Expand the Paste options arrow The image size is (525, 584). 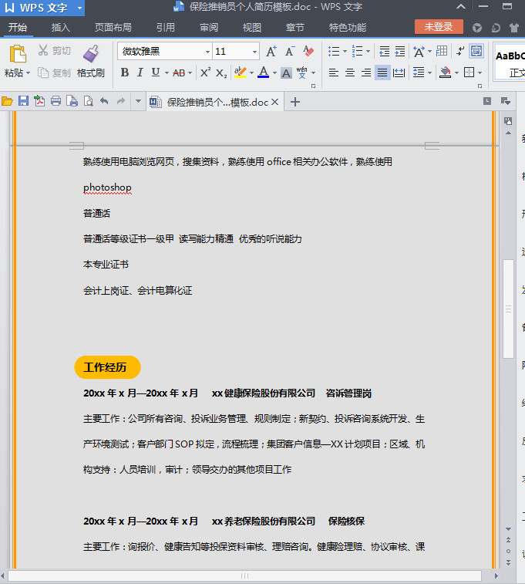[28, 73]
